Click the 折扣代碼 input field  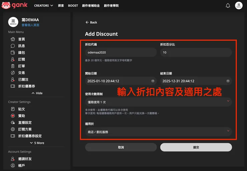point(121,52)
